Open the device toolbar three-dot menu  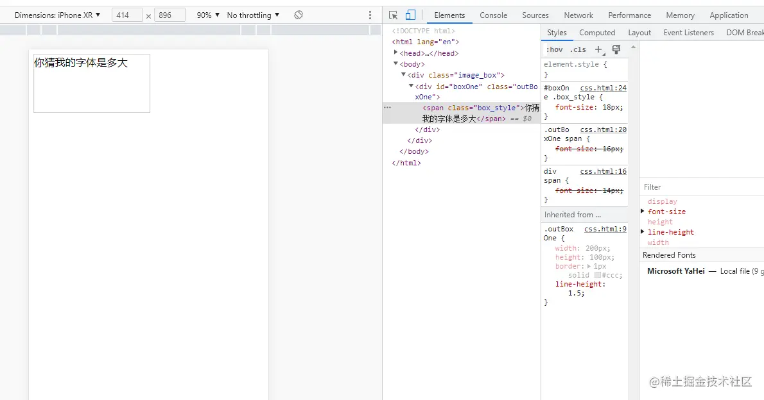point(370,15)
